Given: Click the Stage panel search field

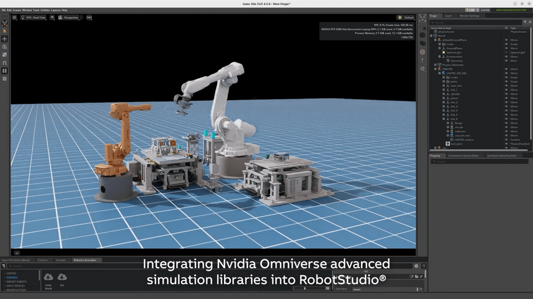Looking at the screenshot, I should click(476, 23).
